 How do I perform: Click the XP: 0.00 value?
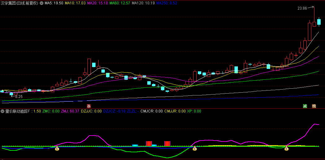click(x=194, y=111)
